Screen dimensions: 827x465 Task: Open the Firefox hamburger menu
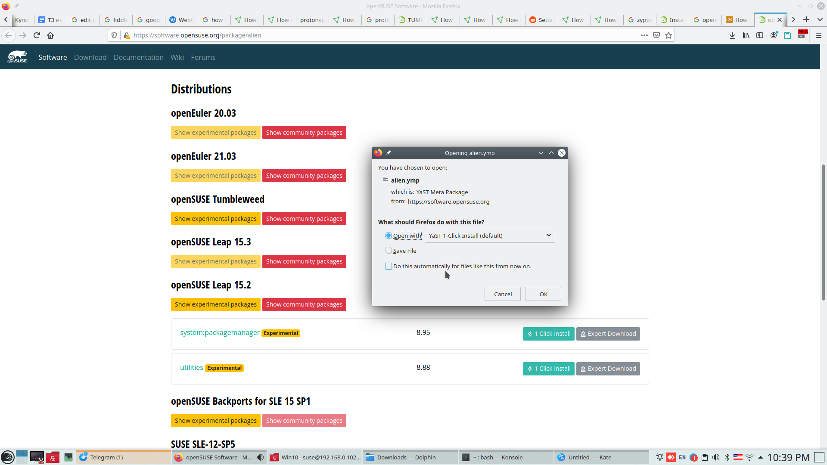click(819, 35)
